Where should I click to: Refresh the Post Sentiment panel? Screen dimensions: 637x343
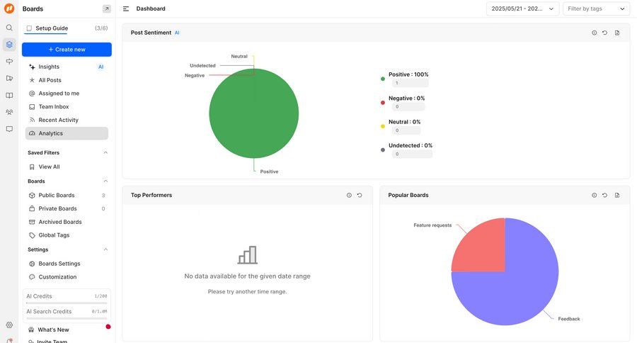click(605, 33)
